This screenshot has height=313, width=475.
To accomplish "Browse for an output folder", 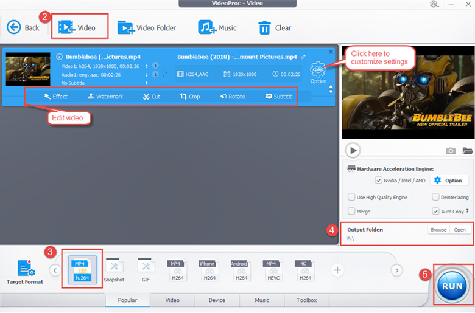I will [438, 230].
